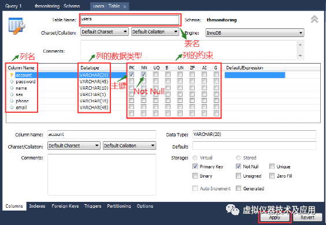Click diamond icon beside sex column
326x225 pixels.
12,94
